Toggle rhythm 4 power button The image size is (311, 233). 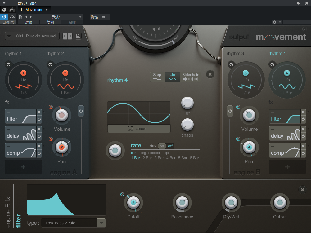[x=272, y=64]
